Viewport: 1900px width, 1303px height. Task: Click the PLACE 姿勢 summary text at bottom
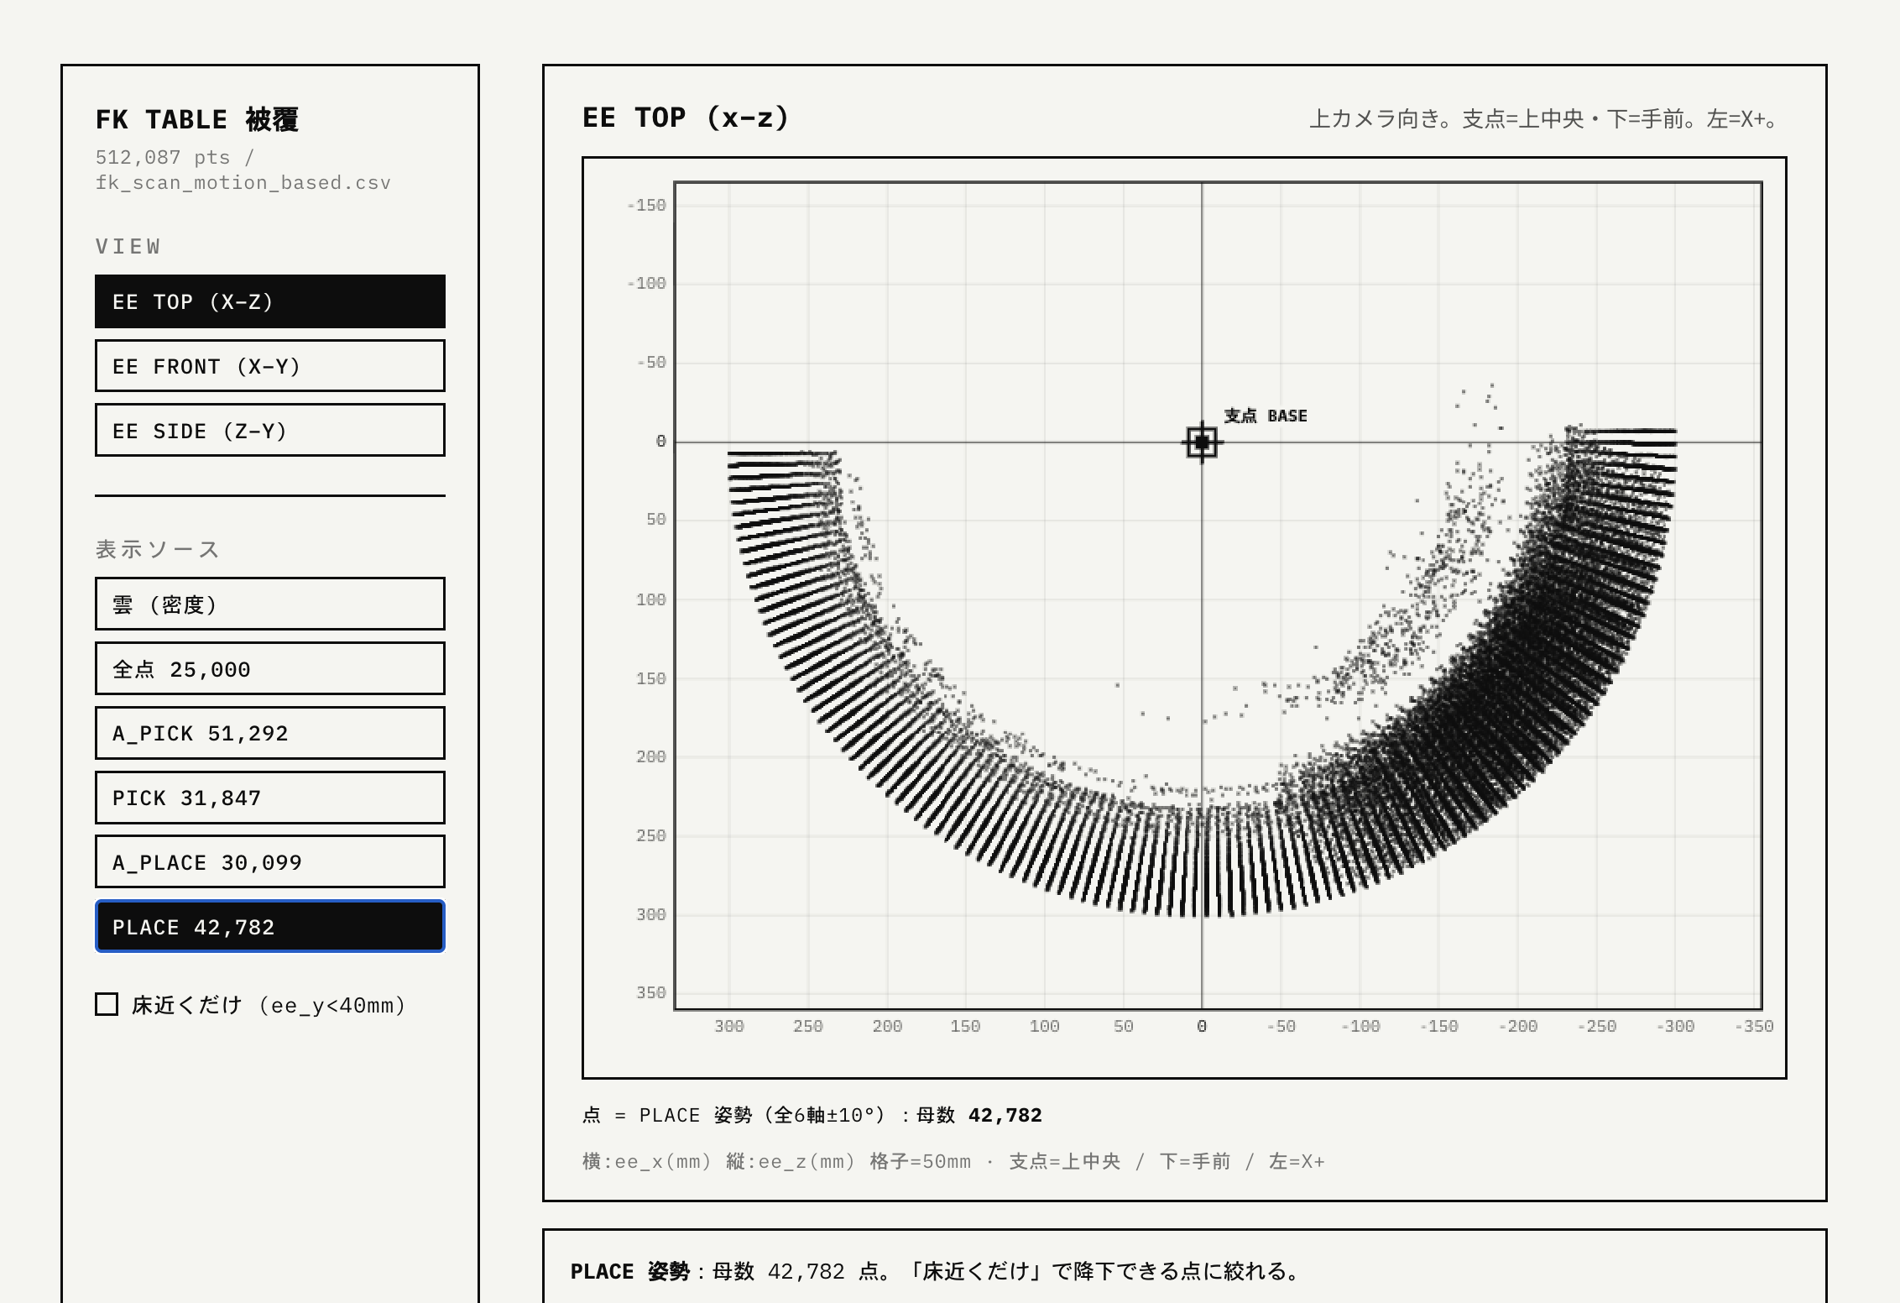tap(937, 1271)
